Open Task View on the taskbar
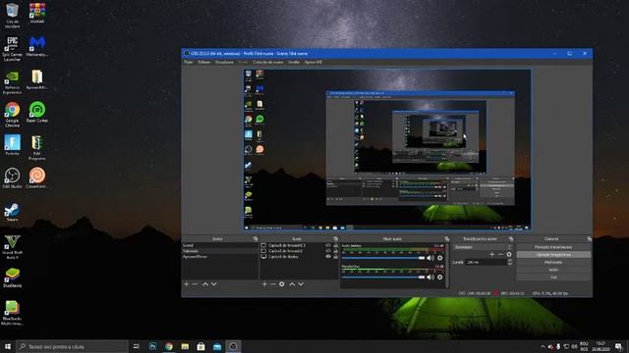Screen dimensions: 629x353 point(137,346)
